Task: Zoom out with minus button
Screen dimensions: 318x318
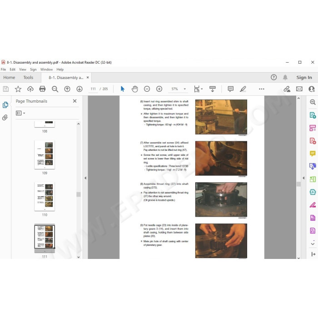Action: coord(147,89)
